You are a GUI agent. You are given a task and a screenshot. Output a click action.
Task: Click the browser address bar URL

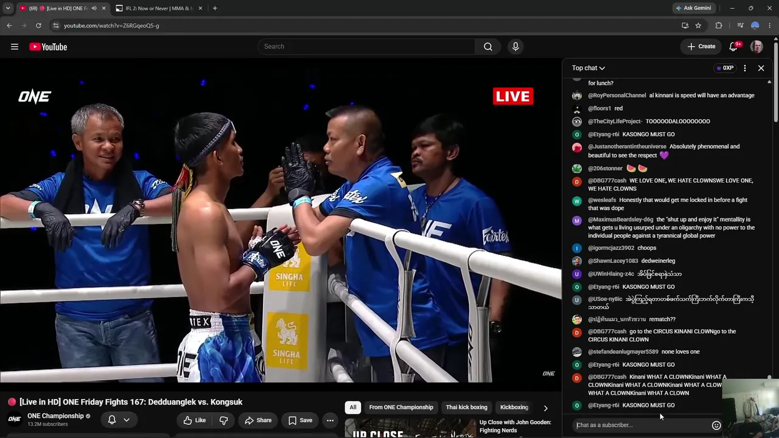click(x=111, y=26)
